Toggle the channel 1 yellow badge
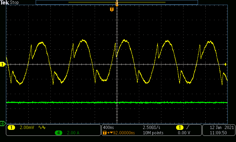The height and width of the screenshot is (142, 236). pos(11,128)
